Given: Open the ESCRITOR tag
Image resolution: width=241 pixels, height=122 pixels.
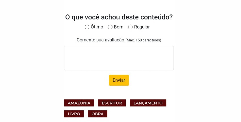Looking at the screenshot, I should coord(112,103).
